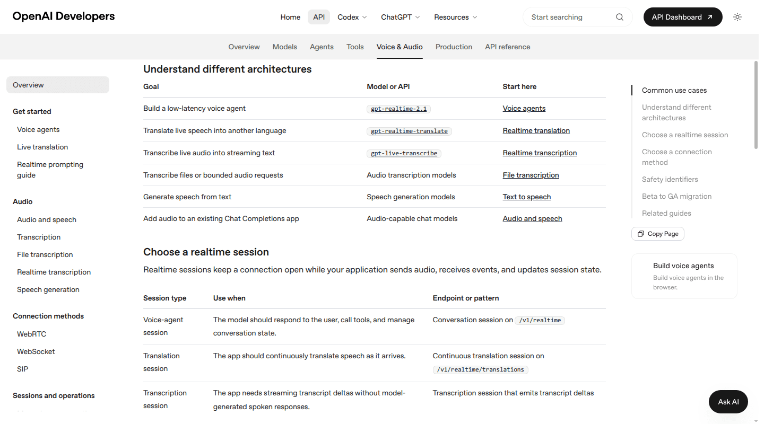Jump to Safety identifiers in outline
Viewport: 764px width, 424px height.
pyautogui.click(x=670, y=179)
